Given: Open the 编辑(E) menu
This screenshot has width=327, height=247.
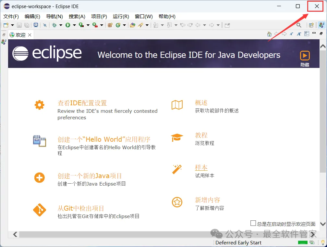Looking at the screenshot, I should coord(32,16).
